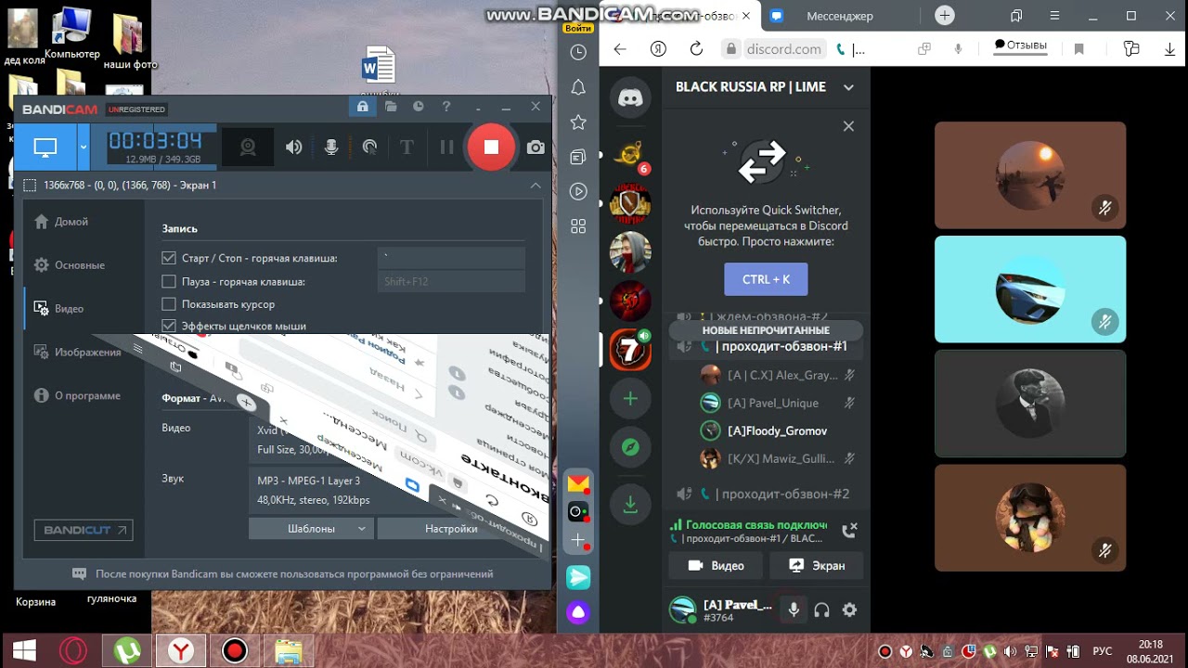Click Настройки button in Bandicam
Image resolution: width=1188 pixels, height=668 pixels.
(x=451, y=529)
